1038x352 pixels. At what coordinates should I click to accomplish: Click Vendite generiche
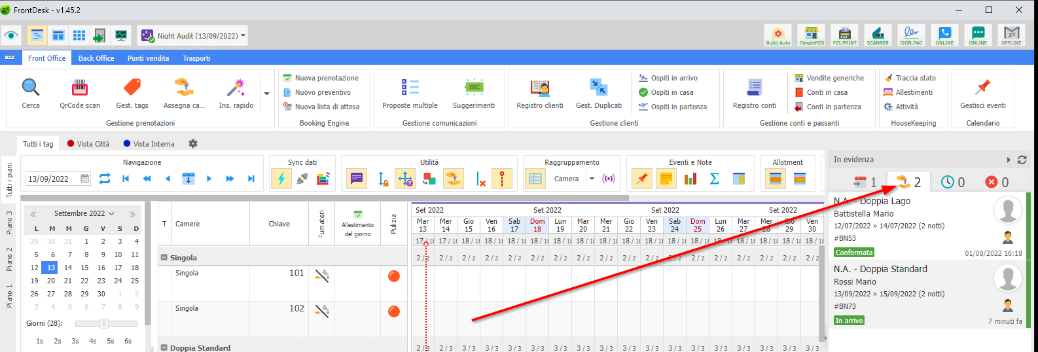click(829, 78)
